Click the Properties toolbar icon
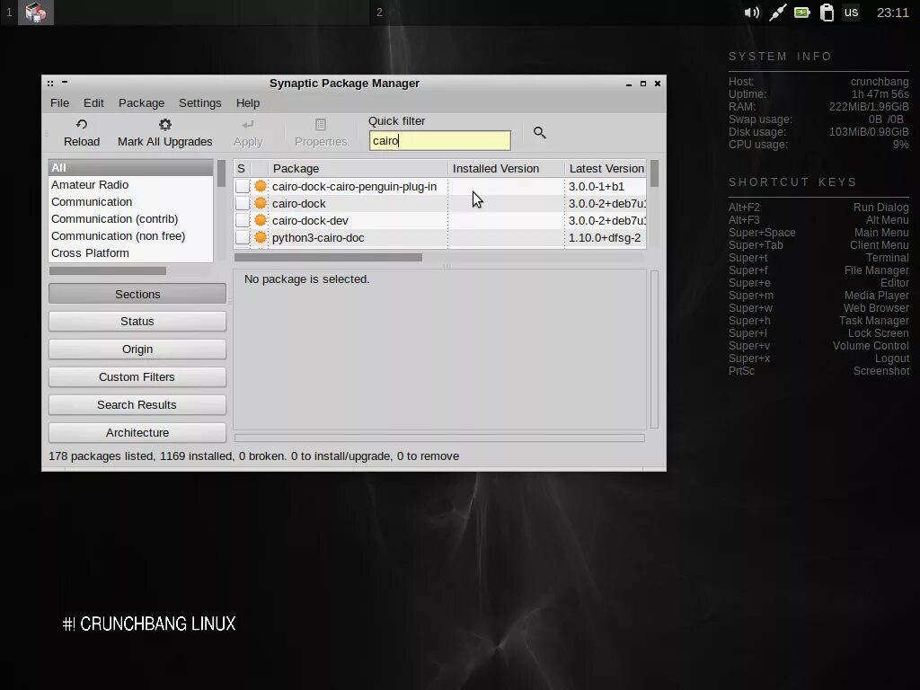 tap(321, 124)
